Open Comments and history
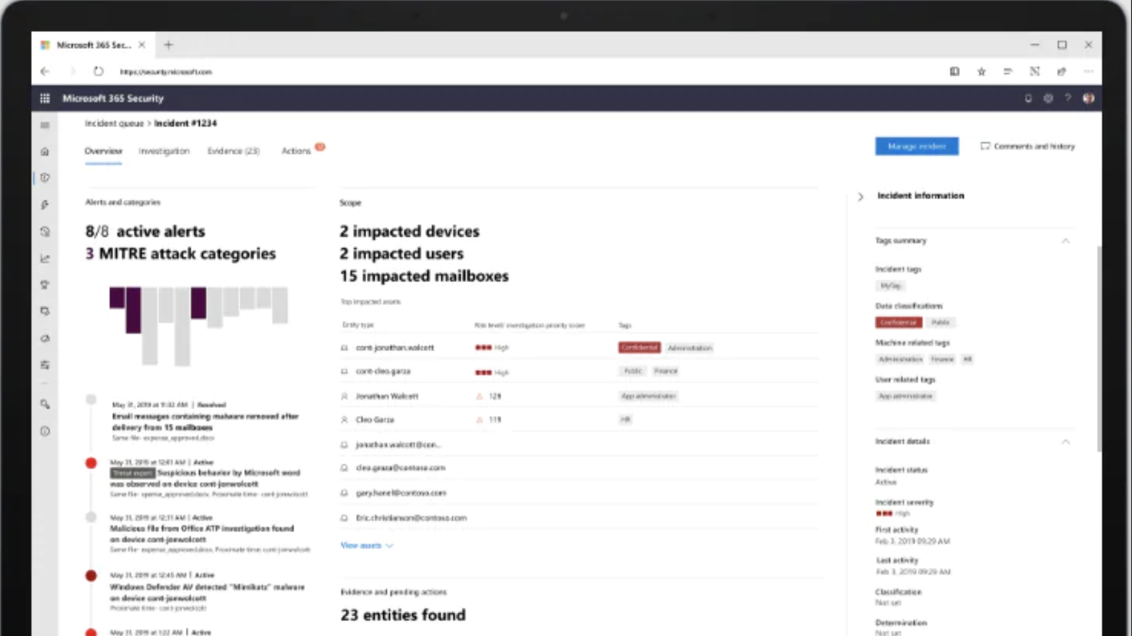Viewport: 1132px width, 636px height. pos(1028,146)
